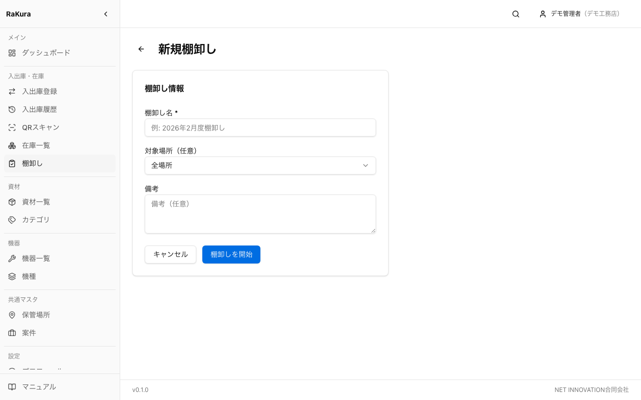Screen dimensions: 641x400
Task: Focus the 棚卸し名 input field
Action: tap(260, 127)
